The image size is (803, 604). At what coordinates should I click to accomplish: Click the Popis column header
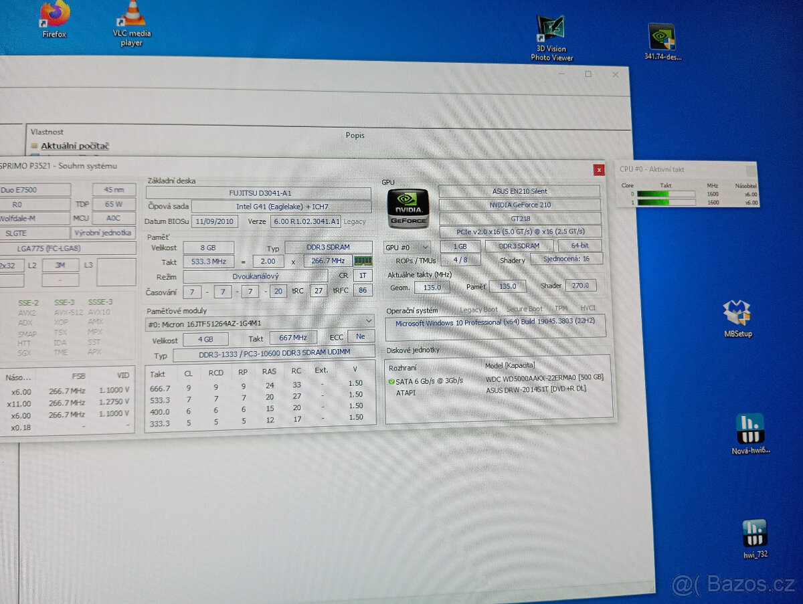click(x=355, y=135)
